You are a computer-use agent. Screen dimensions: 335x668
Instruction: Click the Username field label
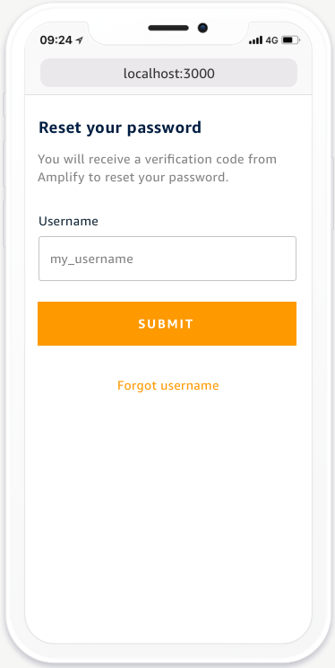click(68, 222)
